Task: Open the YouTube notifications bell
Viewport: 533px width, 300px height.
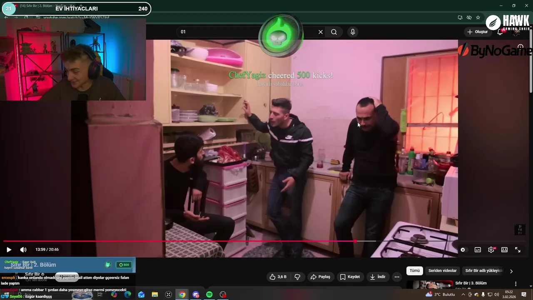Action: click(x=500, y=32)
